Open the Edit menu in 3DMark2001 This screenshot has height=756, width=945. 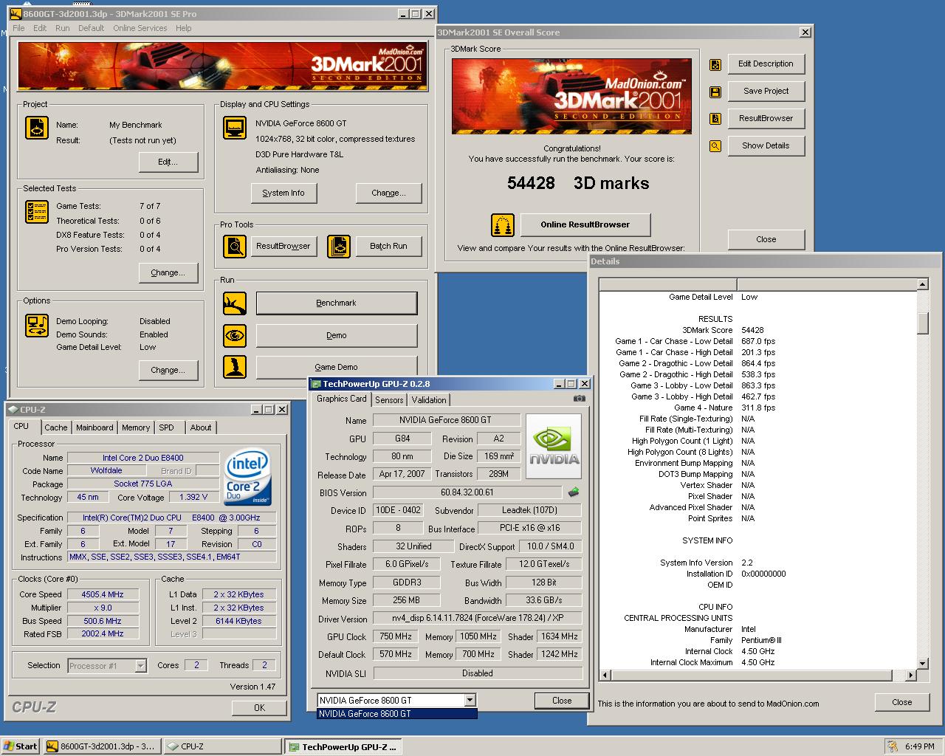coord(40,28)
